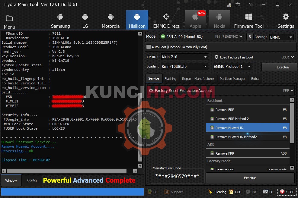Select the Motorola android icon
Viewport: 298px width, 198px height.
tap(111, 17)
